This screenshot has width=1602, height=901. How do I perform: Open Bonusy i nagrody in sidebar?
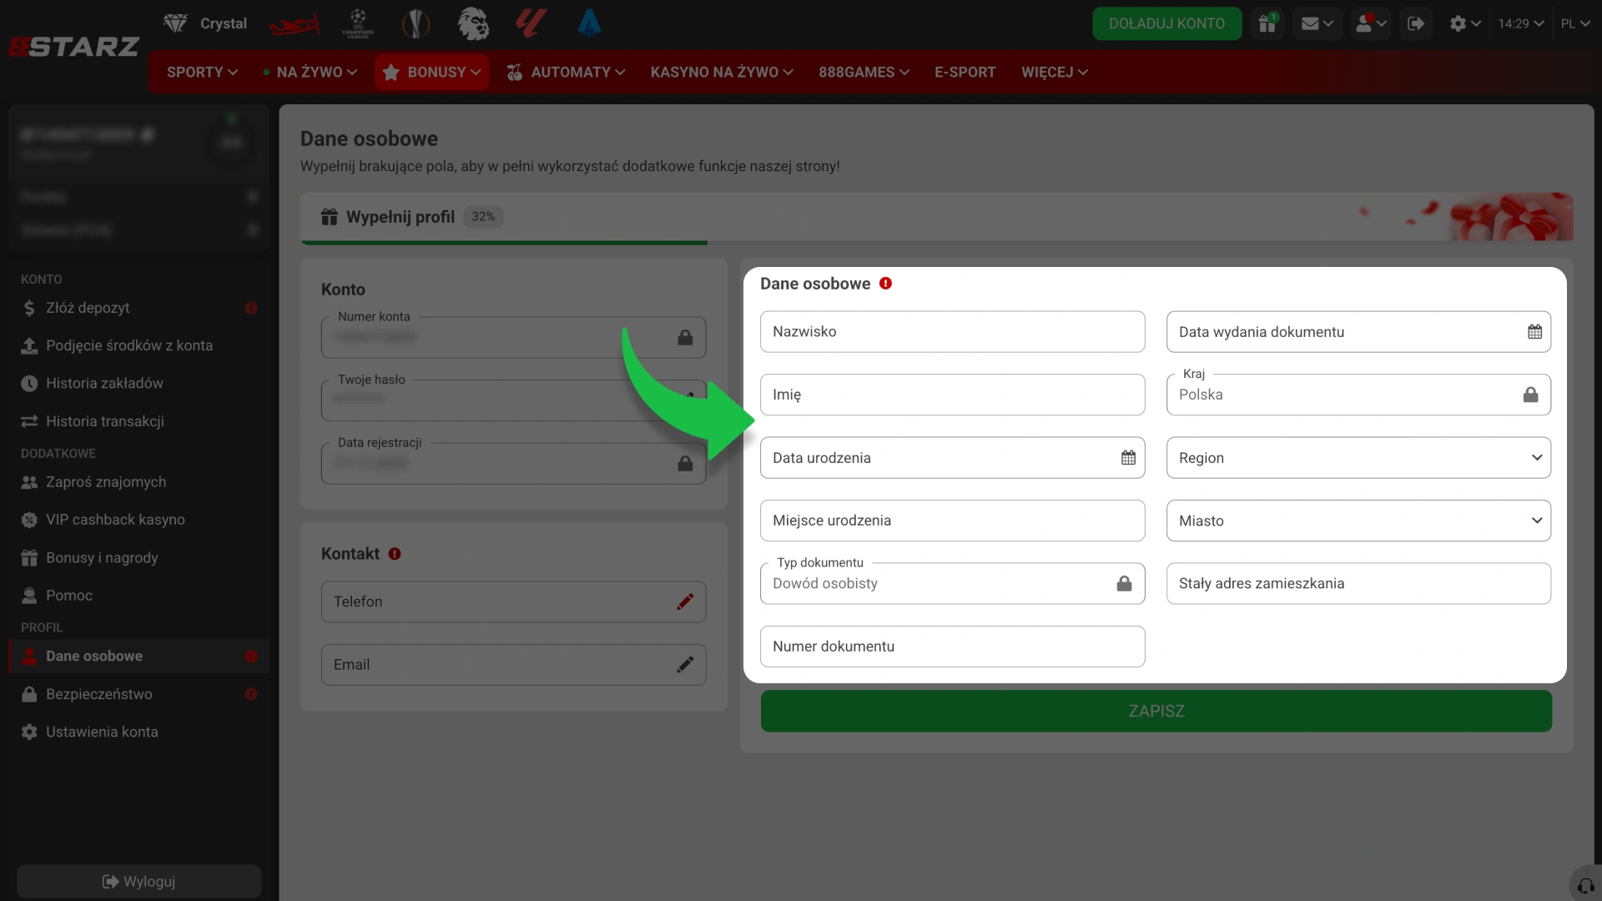[139, 558]
